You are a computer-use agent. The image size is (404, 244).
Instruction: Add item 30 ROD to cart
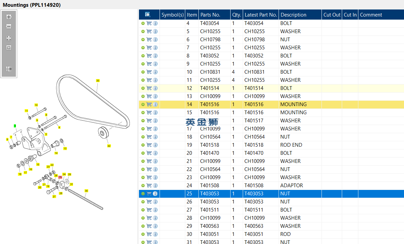click(149, 234)
